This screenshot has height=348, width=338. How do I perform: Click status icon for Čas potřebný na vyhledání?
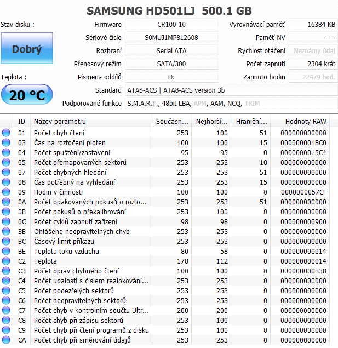(x=6, y=182)
